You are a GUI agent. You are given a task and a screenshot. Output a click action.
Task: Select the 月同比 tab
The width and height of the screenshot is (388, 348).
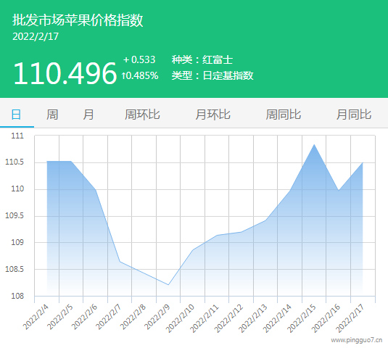click(354, 115)
